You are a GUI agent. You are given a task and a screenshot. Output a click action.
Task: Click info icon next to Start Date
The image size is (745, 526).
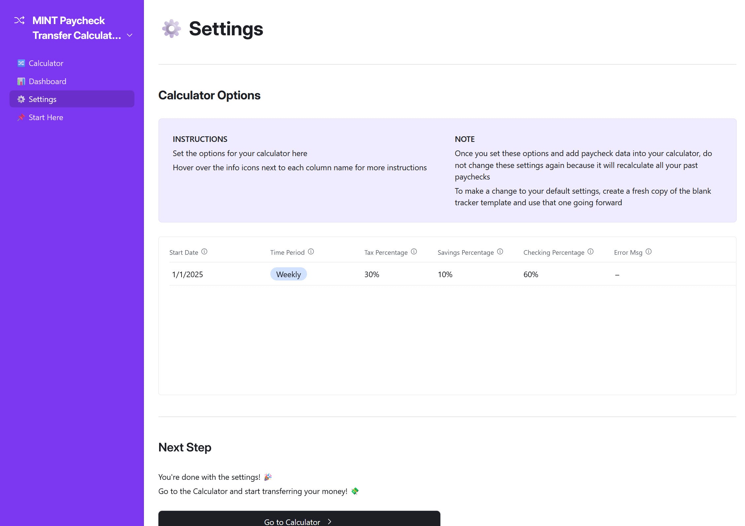pyautogui.click(x=204, y=252)
